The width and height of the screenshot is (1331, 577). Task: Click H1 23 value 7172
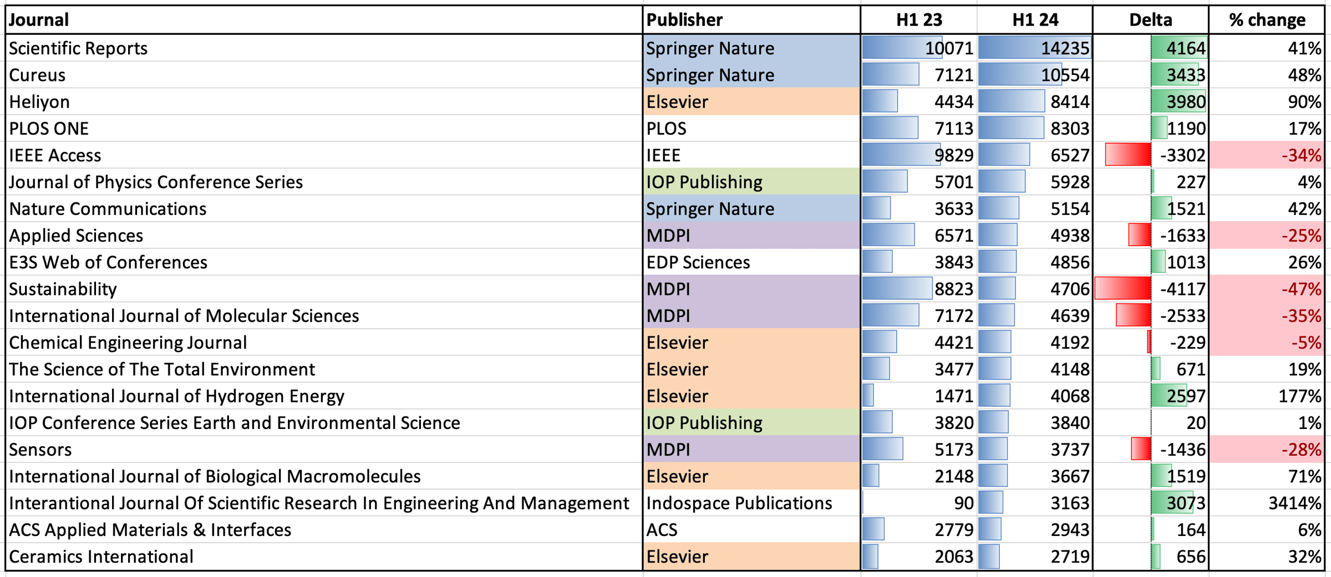point(919,316)
